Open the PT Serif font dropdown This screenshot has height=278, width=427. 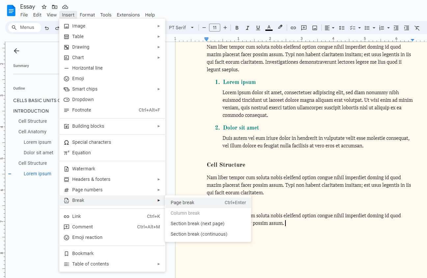tap(181, 28)
